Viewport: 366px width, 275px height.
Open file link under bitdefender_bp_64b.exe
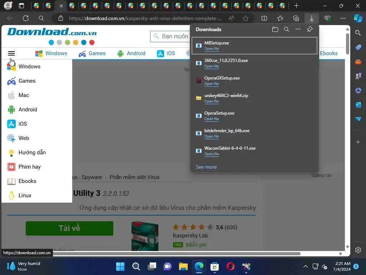click(212, 136)
